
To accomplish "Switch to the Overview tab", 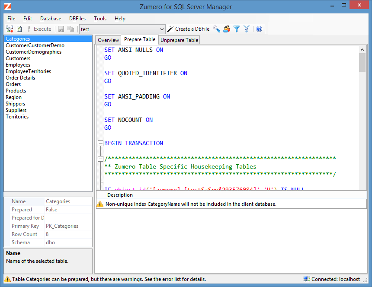I will [108, 40].
